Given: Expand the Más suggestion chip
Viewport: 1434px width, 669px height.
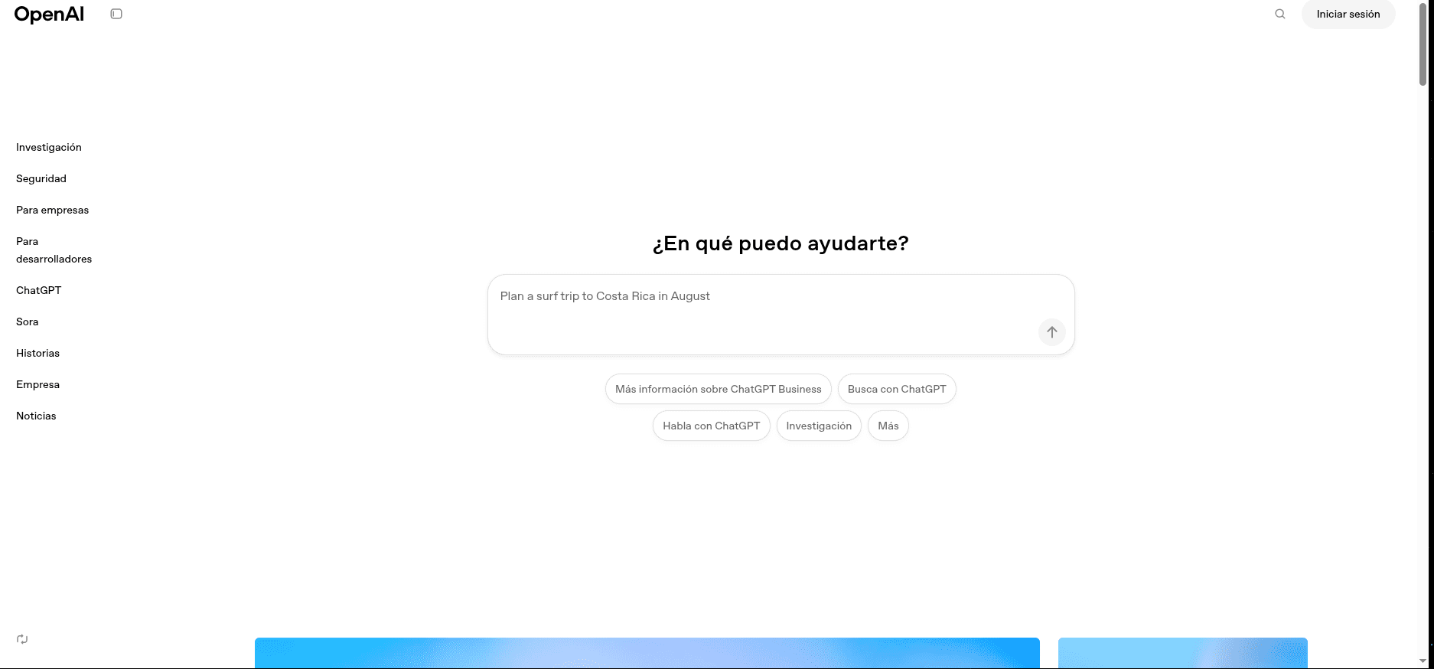Looking at the screenshot, I should coord(888,426).
